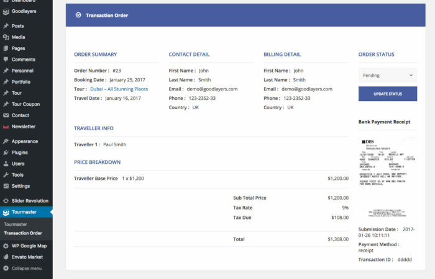
Task: Open WP Google Map menu item
Action: coord(29,246)
